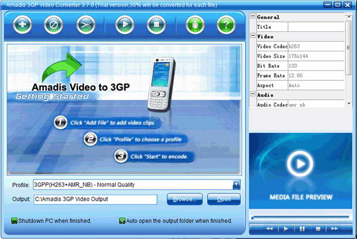Screen dimensions: 357x239
Task: Stop the preview playback
Action: (318, 228)
